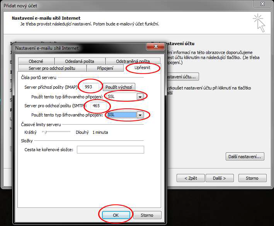Go back with the < Zpět button
Image resolution: width=274 pixels, height=226 pixels.
[x=191, y=178]
